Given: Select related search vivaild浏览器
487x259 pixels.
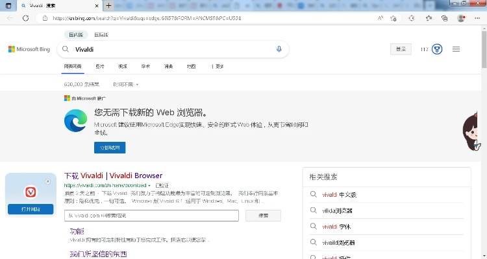Looking at the screenshot, I should 338,243.
